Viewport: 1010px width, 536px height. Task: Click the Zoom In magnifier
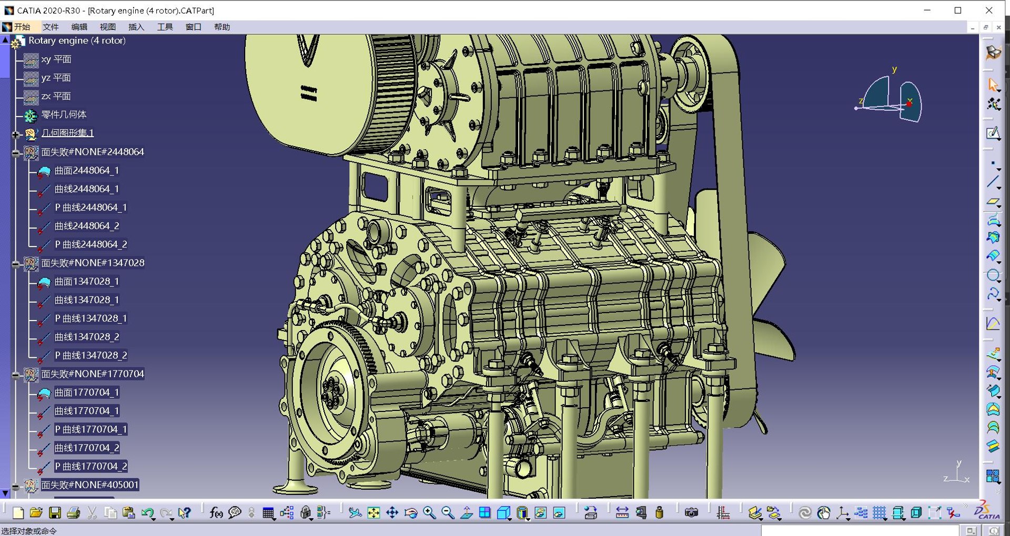click(429, 513)
